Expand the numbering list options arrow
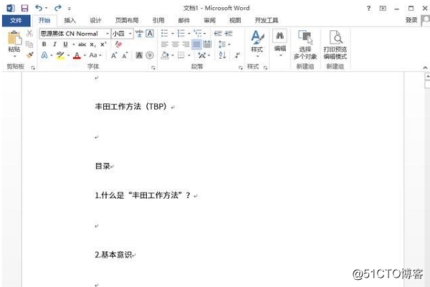430x287 pixels. [189, 34]
